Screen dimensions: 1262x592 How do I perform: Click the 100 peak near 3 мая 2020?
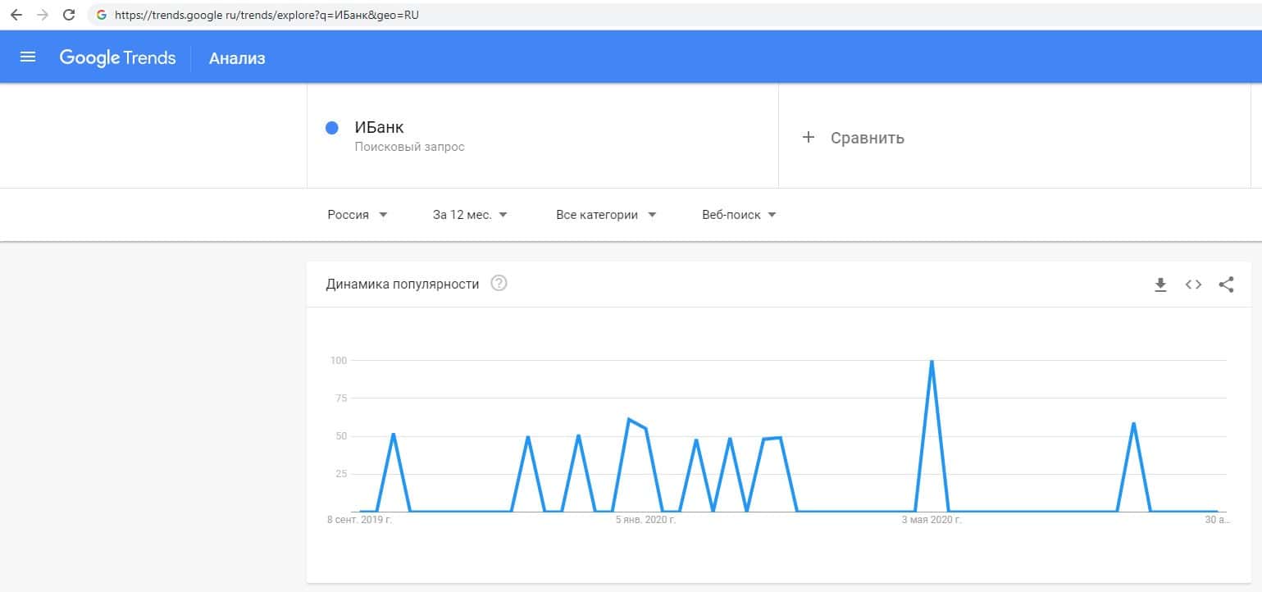point(932,361)
